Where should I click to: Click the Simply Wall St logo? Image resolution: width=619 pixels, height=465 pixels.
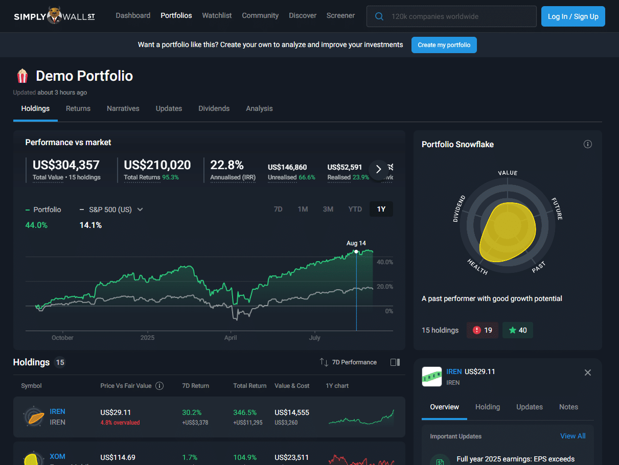tap(54, 16)
